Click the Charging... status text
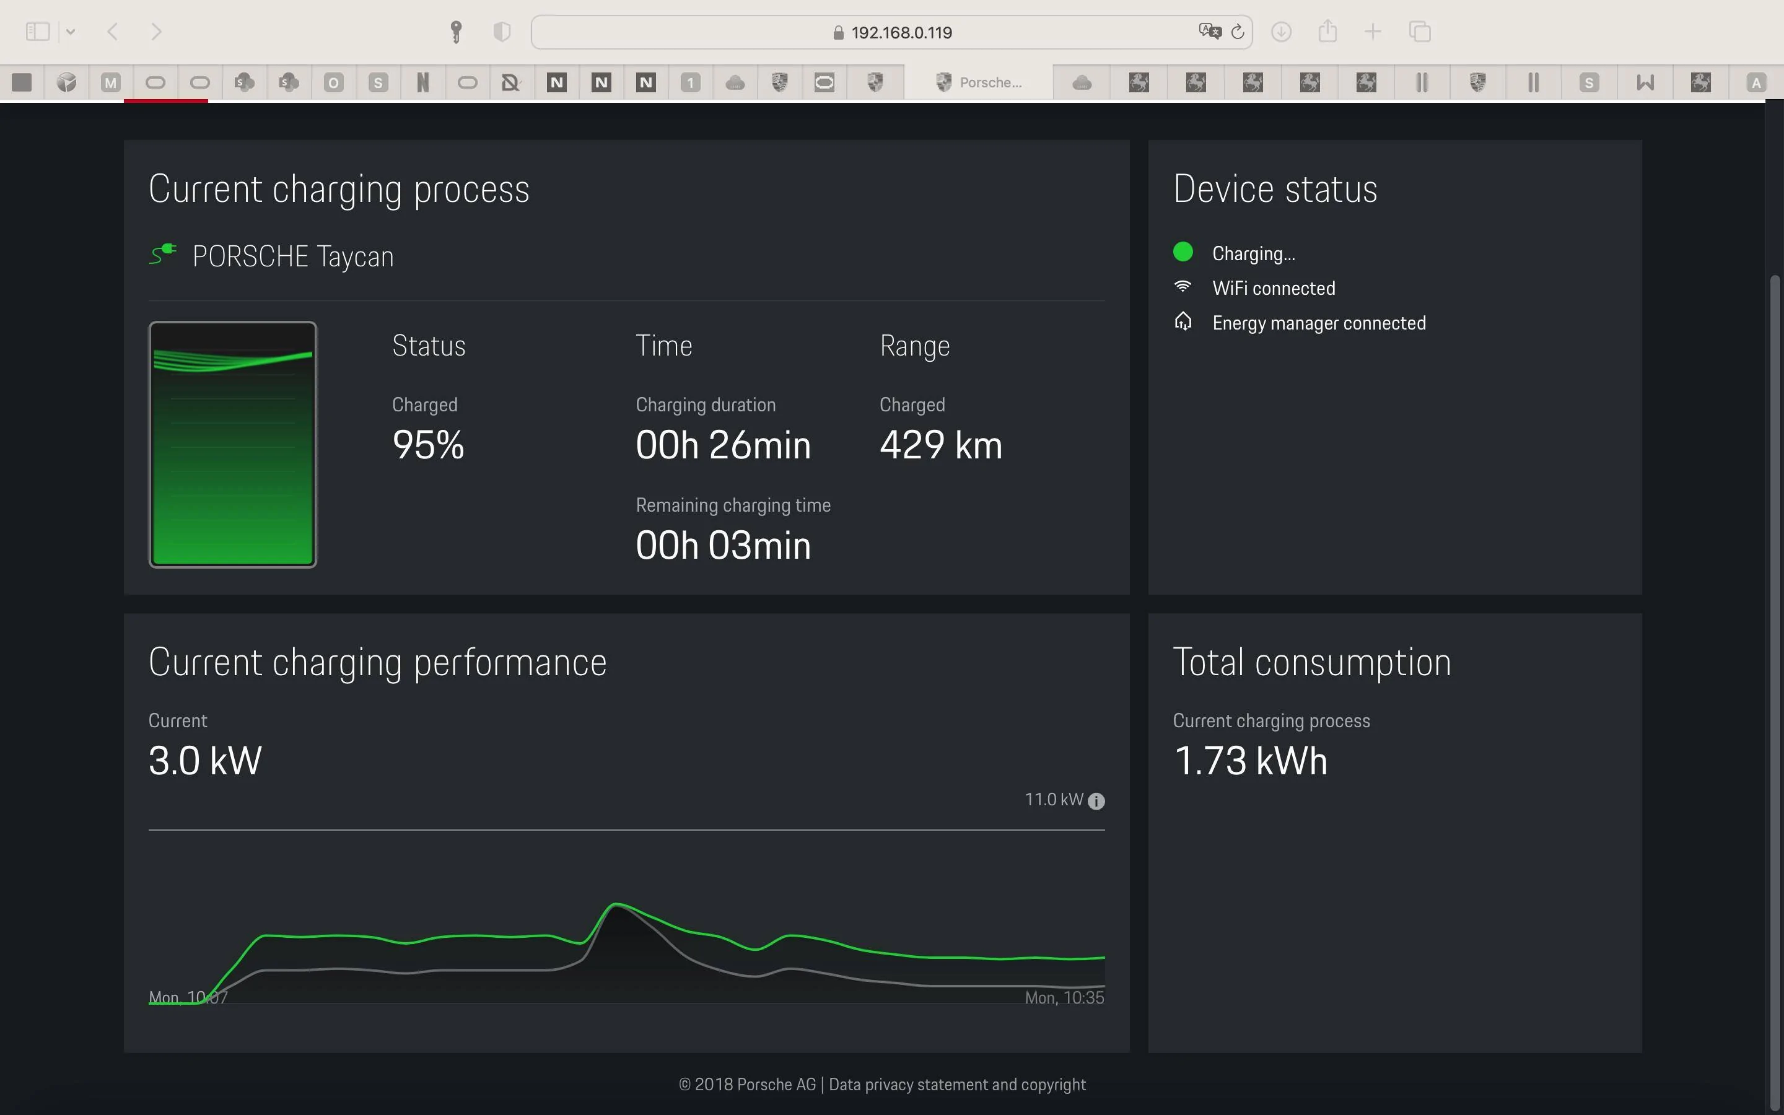 [x=1253, y=254]
